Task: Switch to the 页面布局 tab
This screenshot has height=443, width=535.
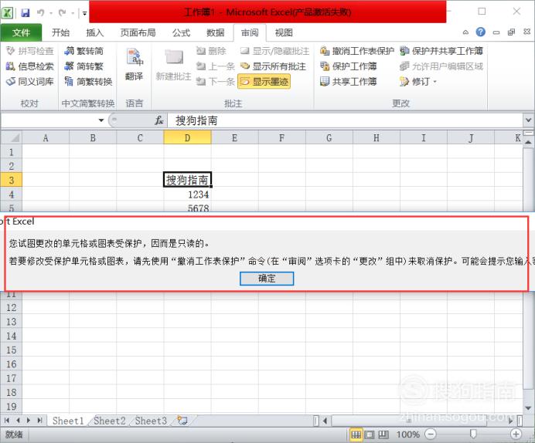Action: point(138,32)
